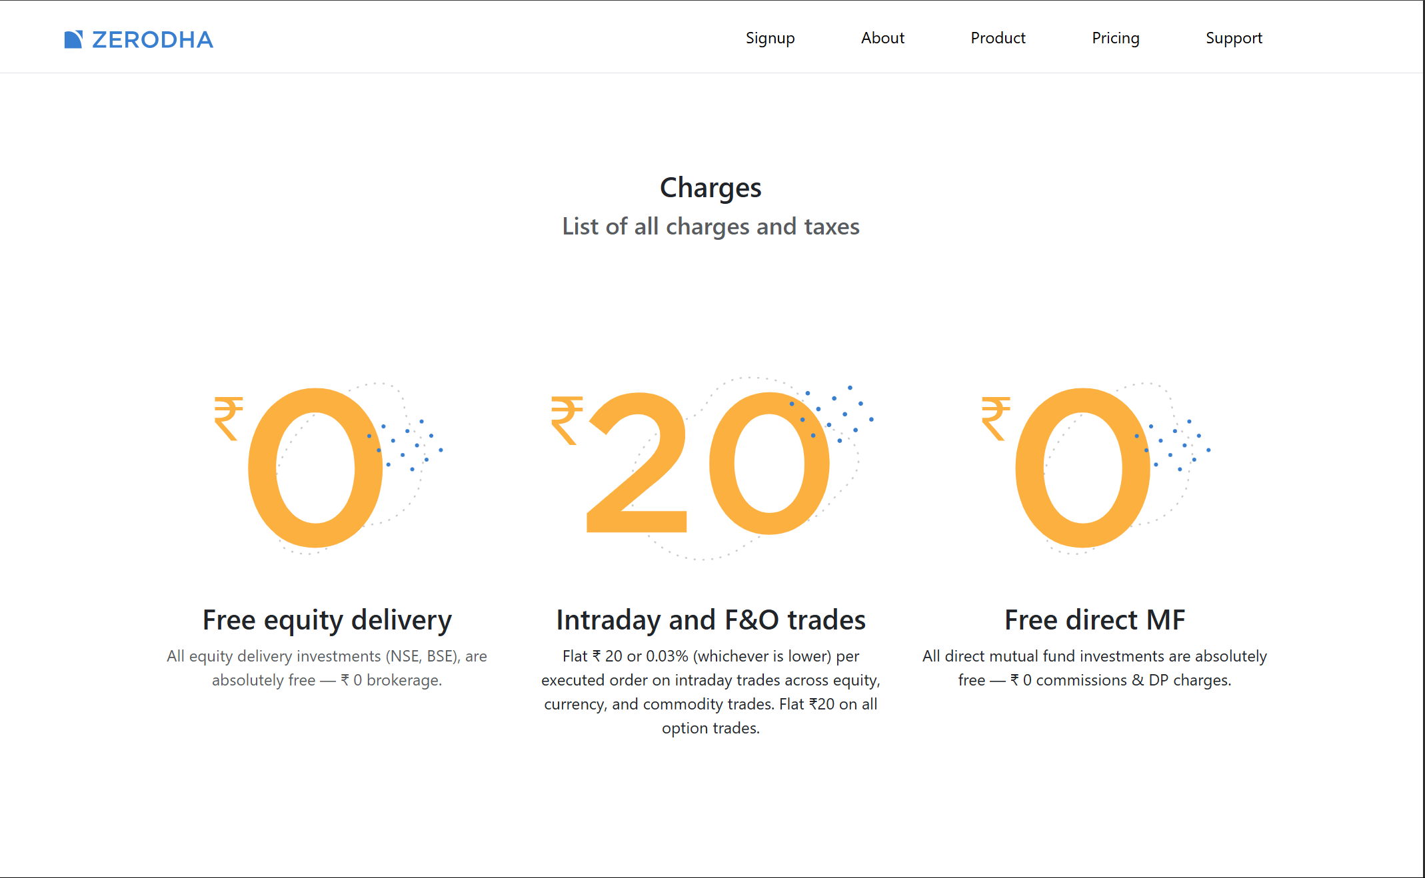Viewport: 1425px width, 878px height.
Task: Open the Signup page link
Action: click(770, 39)
